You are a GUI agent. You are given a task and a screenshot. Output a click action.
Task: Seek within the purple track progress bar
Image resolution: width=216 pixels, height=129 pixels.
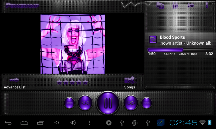click(180, 50)
